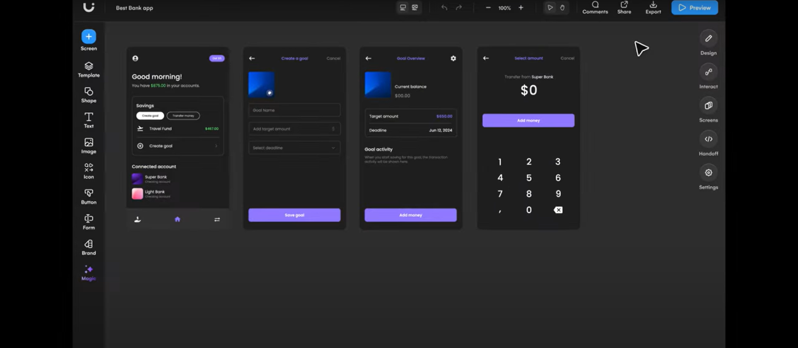798x348 pixels.
Task: Click the gear icon on Goal Overview
Action: (453, 58)
